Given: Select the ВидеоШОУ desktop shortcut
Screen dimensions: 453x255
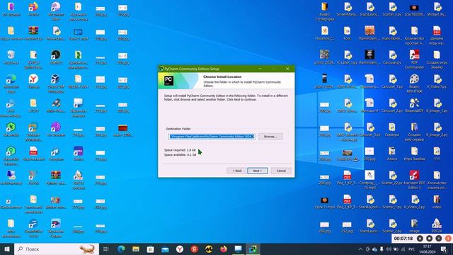Looking at the screenshot, I should [414, 106].
